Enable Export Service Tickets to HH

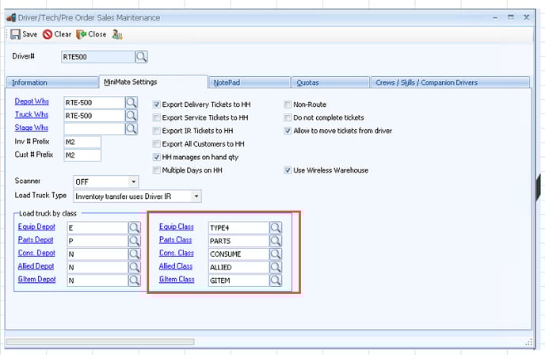click(x=156, y=117)
